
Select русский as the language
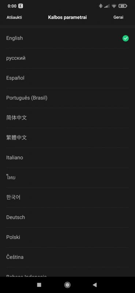pos(67,58)
